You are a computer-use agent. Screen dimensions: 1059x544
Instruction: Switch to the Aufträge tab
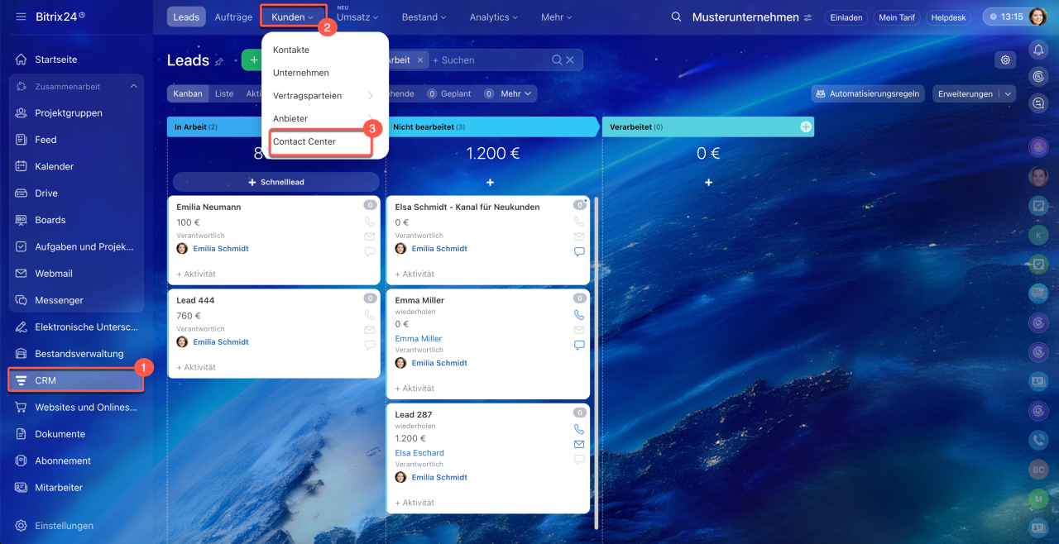(233, 17)
